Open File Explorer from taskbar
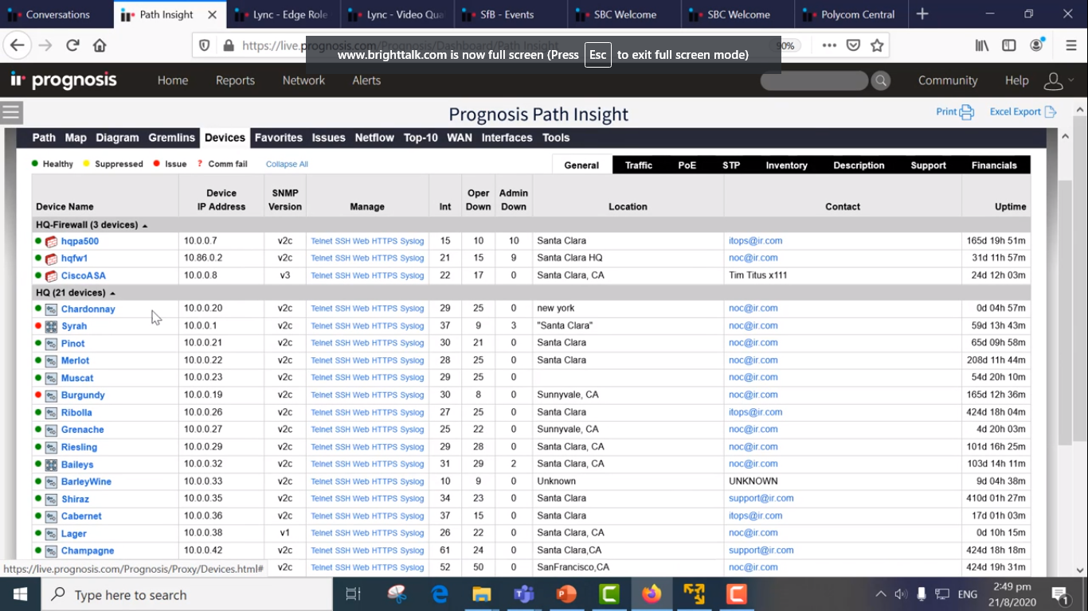Image resolution: width=1088 pixels, height=611 pixels. click(x=481, y=594)
